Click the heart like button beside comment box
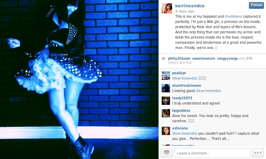 (x=167, y=153)
